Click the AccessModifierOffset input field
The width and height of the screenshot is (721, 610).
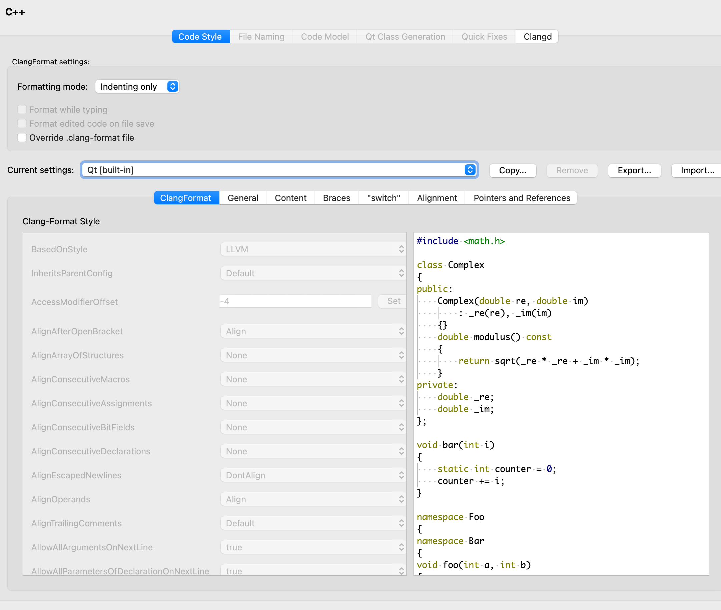295,301
